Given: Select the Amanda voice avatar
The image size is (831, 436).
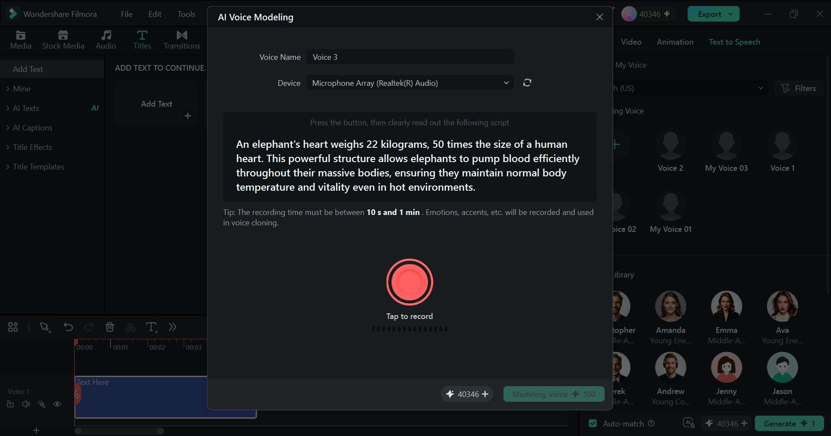Looking at the screenshot, I should pyautogui.click(x=670, y=306).
